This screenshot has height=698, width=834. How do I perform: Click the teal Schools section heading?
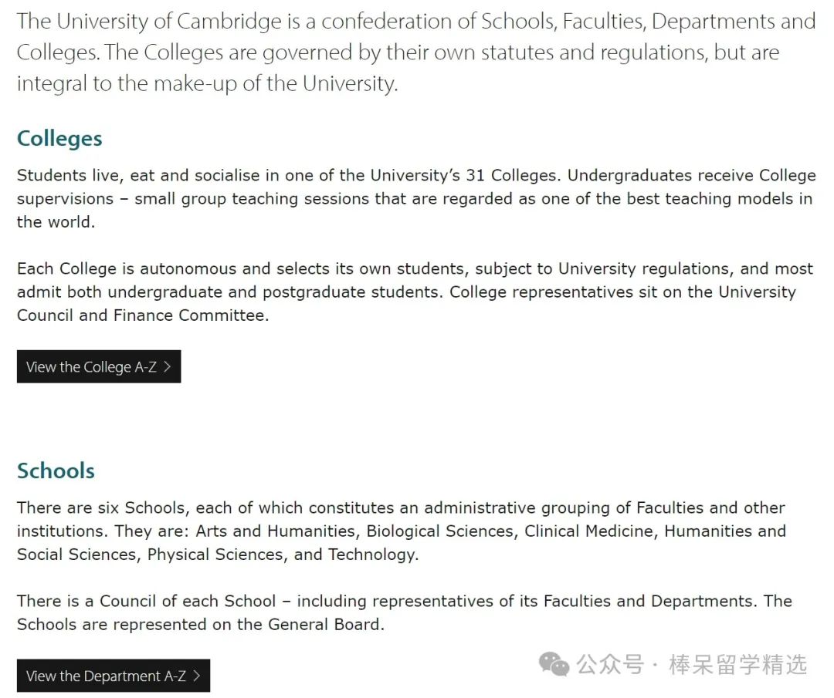[x=55, y=470]
